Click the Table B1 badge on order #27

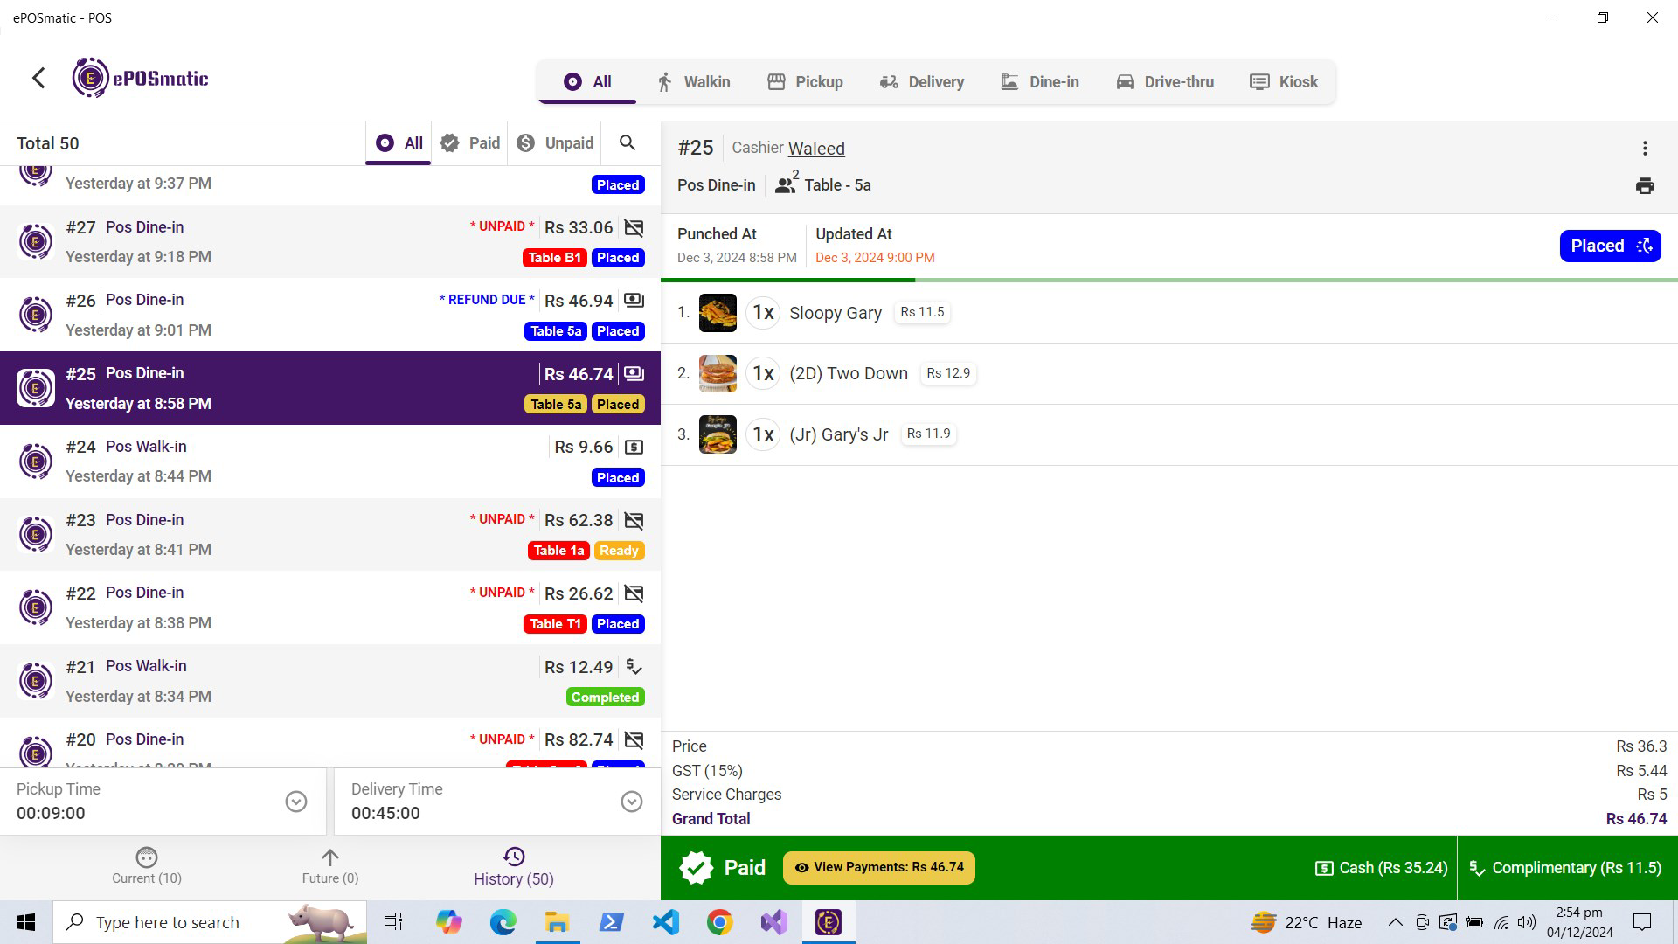[x=554, y=258]
